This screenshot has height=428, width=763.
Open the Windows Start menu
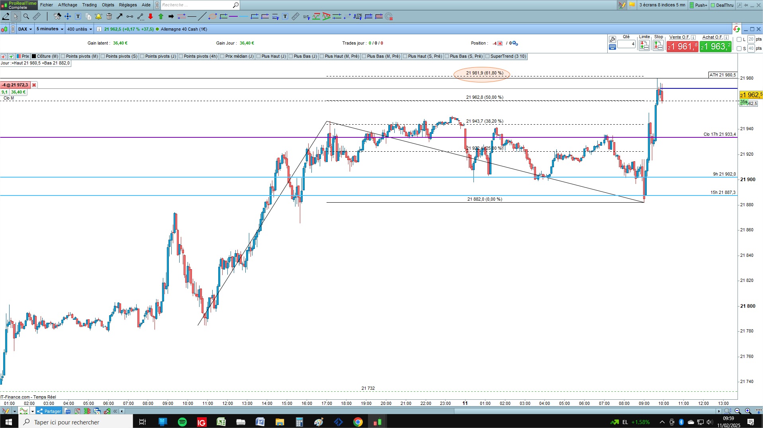tap(9, 422)
